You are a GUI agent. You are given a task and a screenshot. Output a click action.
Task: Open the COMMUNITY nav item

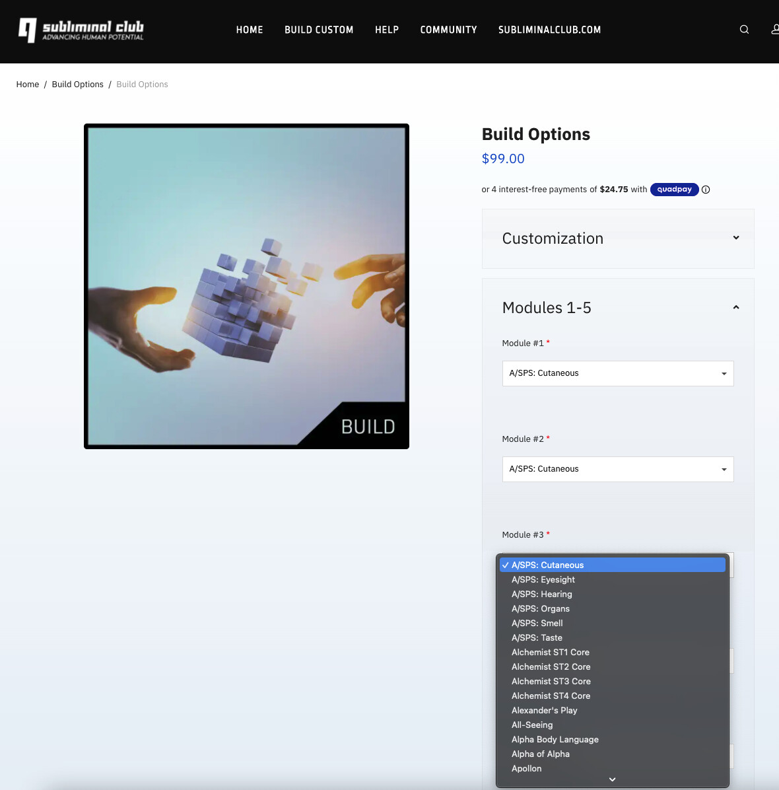pyautogui.click(x=449, y=30)
